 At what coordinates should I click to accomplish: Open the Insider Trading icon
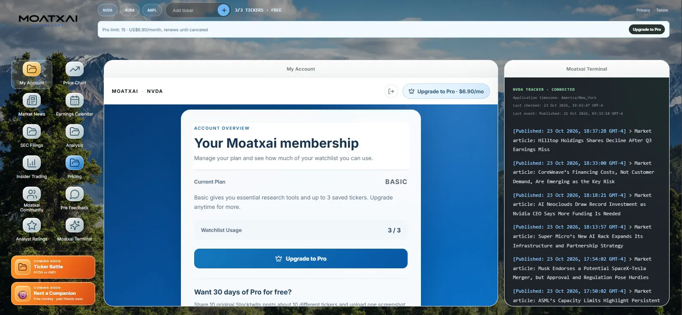[x=32, y=163]
